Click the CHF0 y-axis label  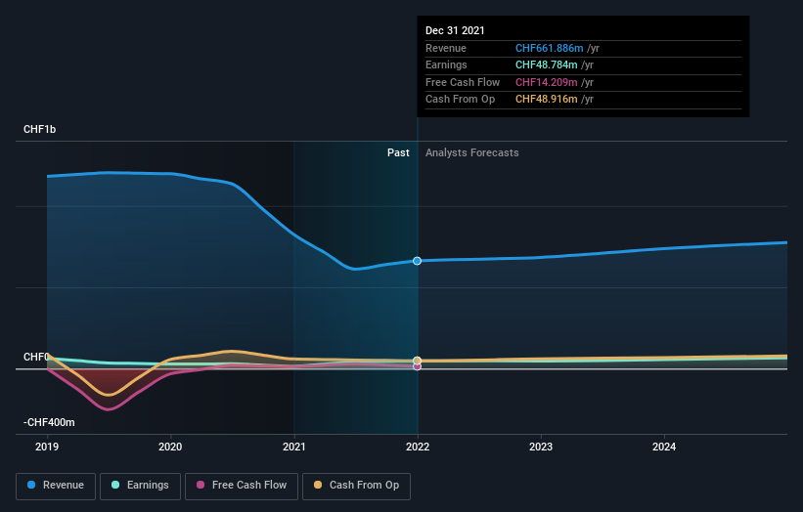(36, 357)
